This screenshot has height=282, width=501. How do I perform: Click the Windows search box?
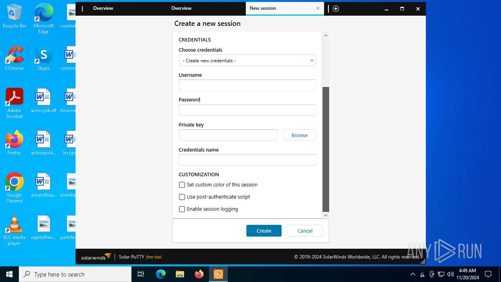click(75, 274)
